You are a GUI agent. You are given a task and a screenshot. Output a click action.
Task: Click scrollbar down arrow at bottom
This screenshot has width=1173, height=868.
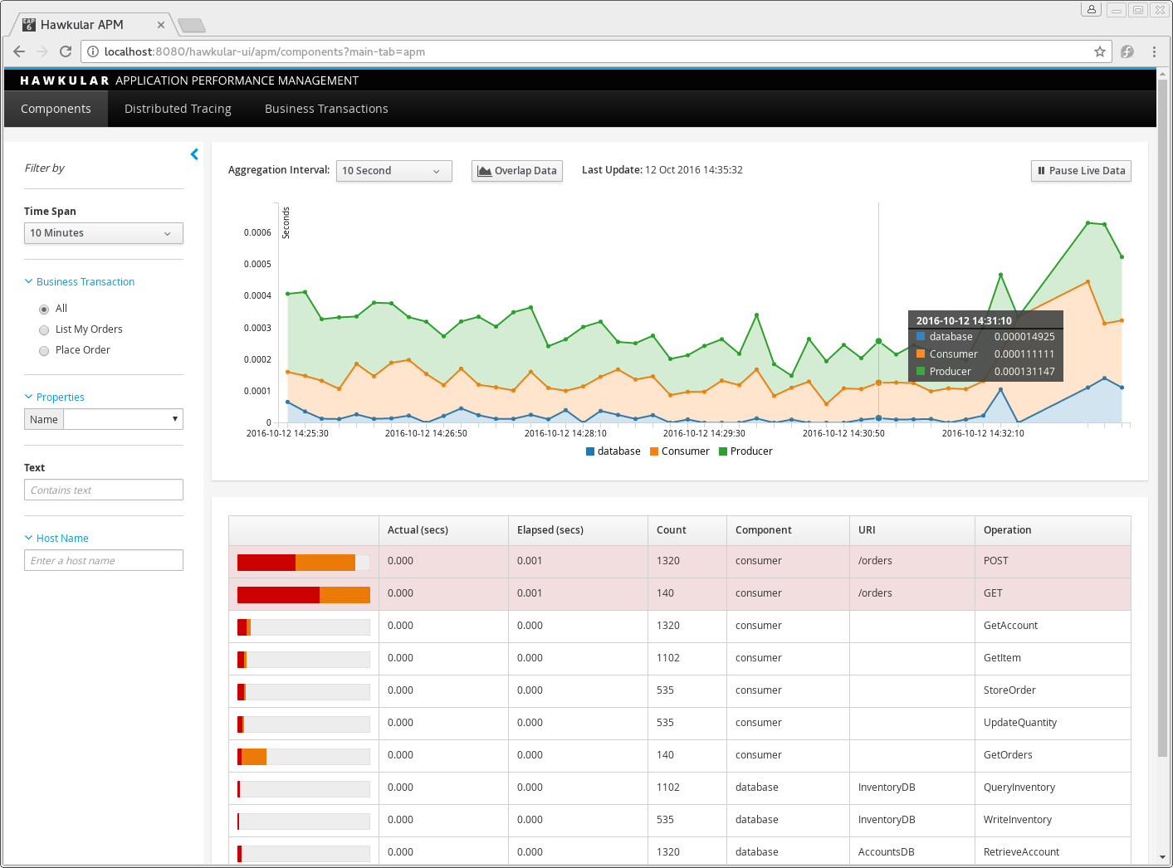tap(1162, 856)
